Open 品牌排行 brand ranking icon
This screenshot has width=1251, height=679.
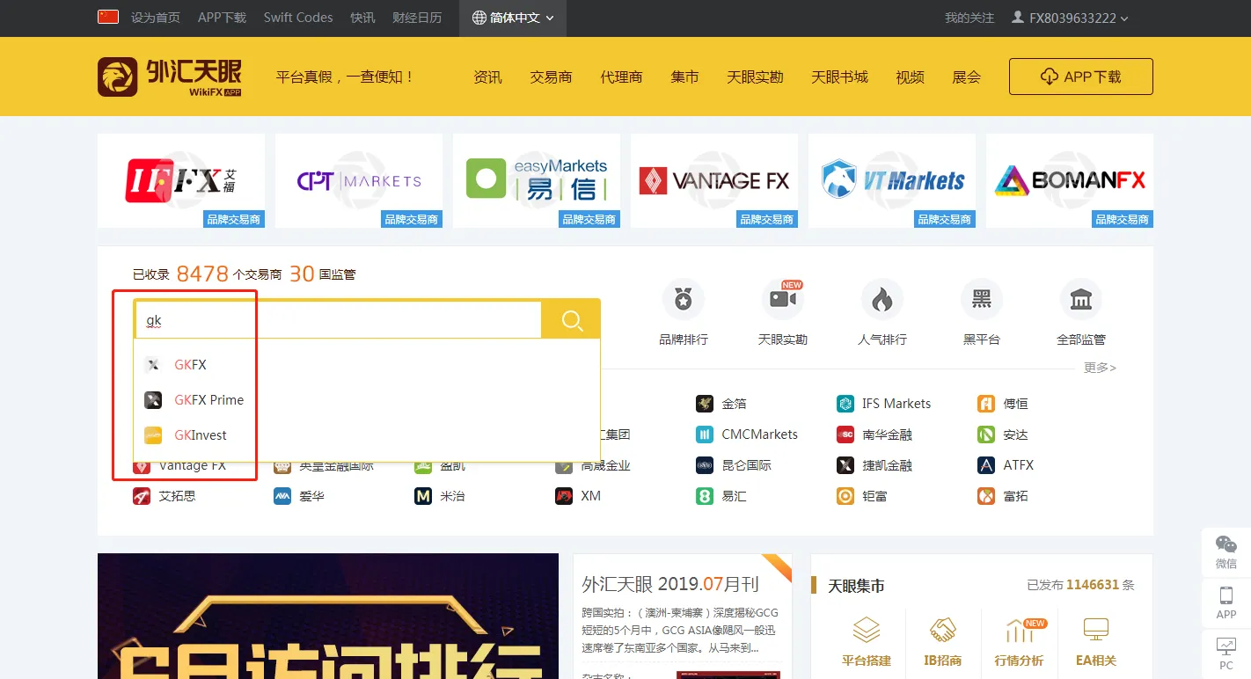pos(684,301)
